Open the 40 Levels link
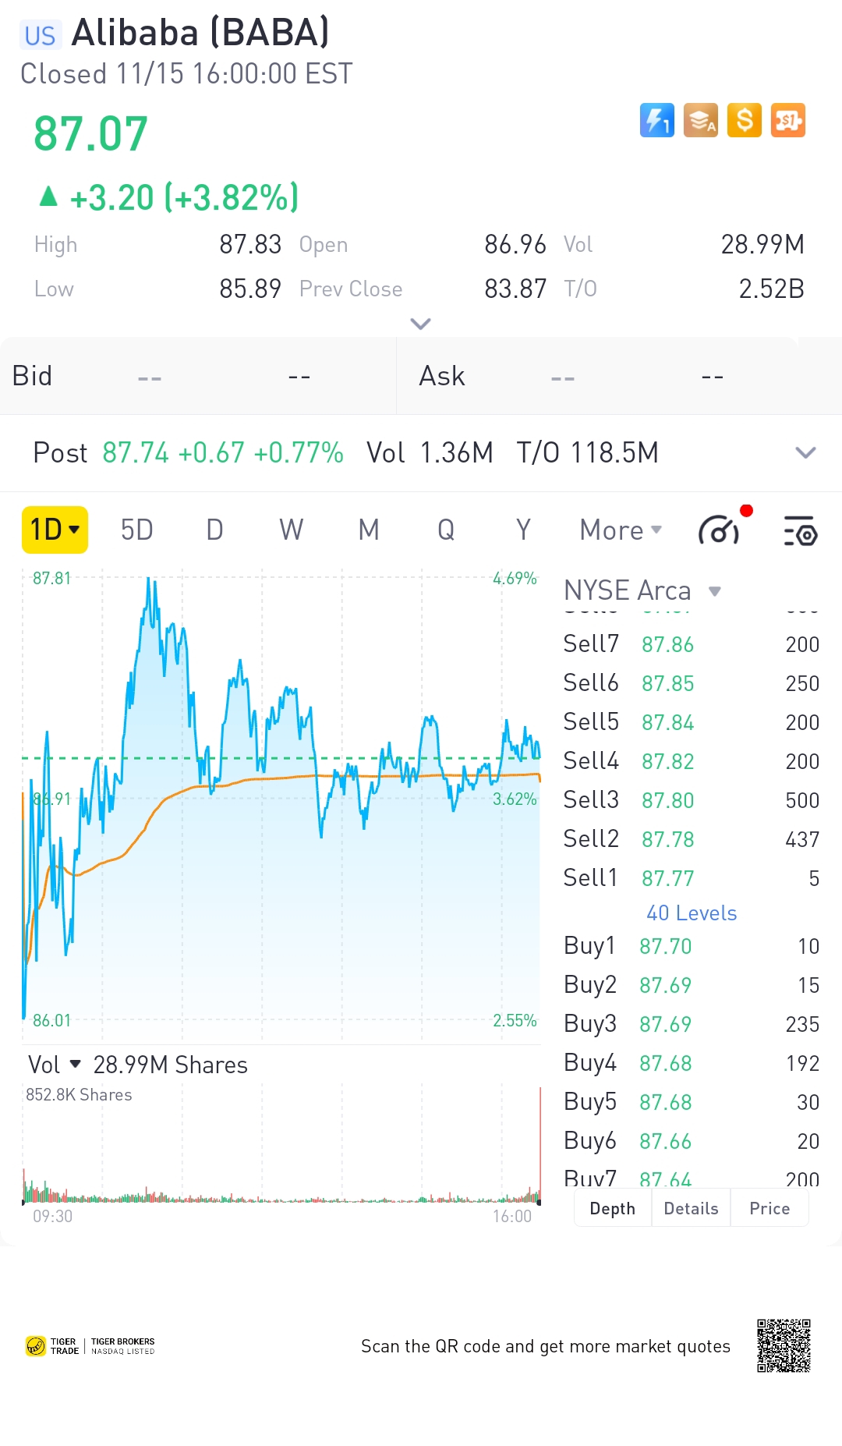 [692, 913]
